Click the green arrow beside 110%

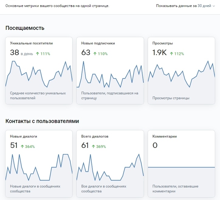(x=95, y=54)
